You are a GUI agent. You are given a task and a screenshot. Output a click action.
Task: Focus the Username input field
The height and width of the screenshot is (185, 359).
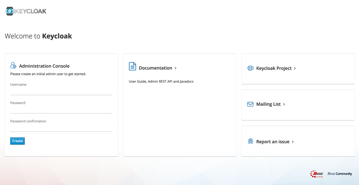coord(61,91)
